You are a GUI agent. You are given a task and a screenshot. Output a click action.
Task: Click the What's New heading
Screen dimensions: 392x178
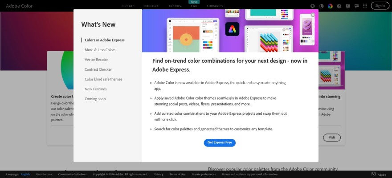tap(98, 24)
